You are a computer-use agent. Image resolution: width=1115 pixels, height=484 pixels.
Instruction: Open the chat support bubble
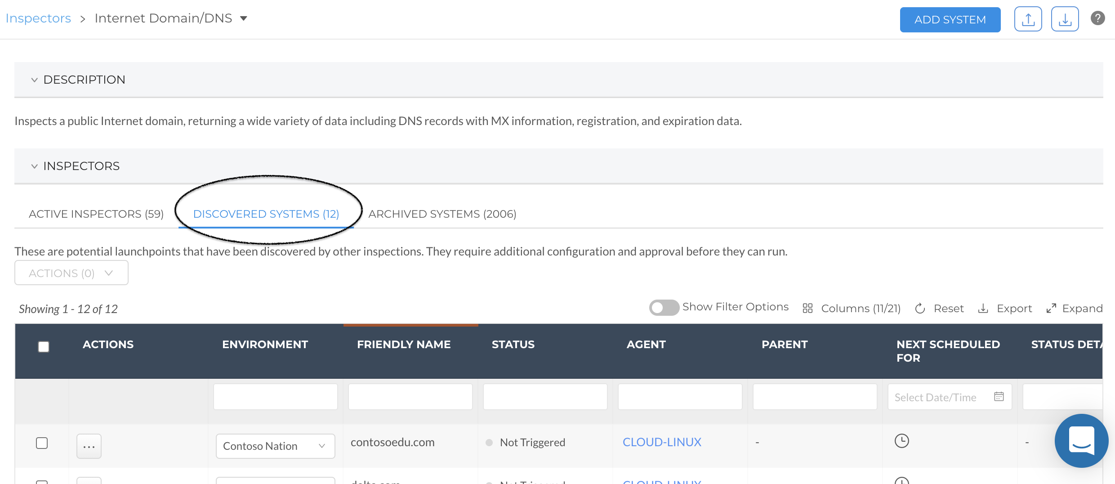tap(1081, 441)
